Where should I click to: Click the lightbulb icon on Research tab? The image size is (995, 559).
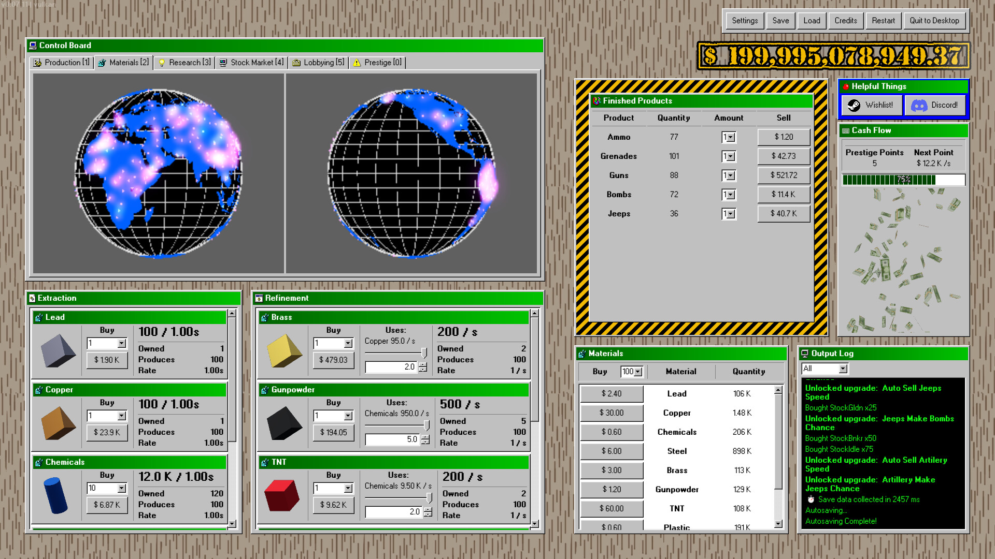[x=162, y=62]
